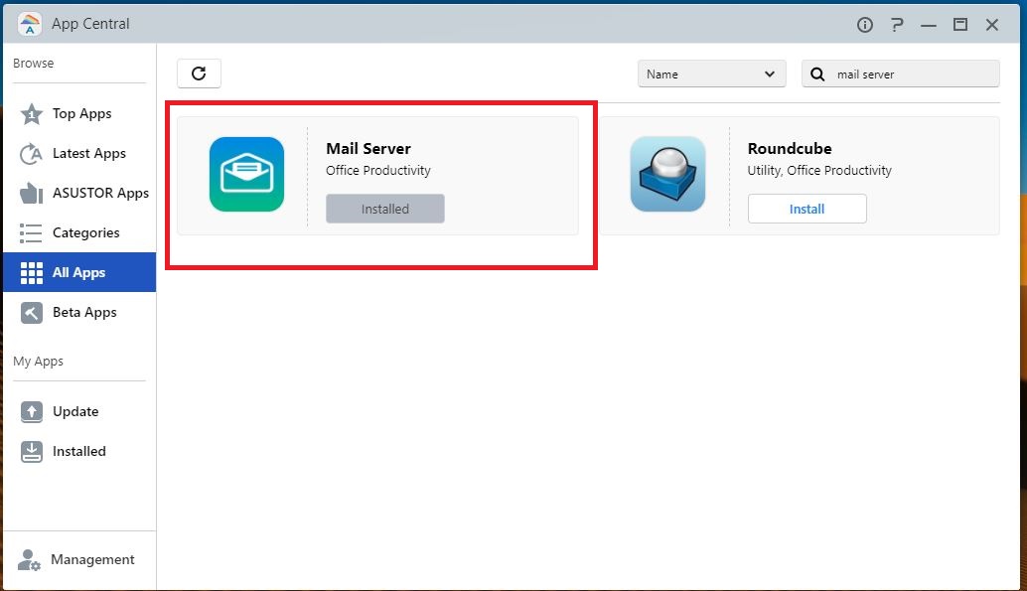The image size is (1027, 591).
Task: Click 'Office Productivity' under Mail Server
Action: coord(377,171)
